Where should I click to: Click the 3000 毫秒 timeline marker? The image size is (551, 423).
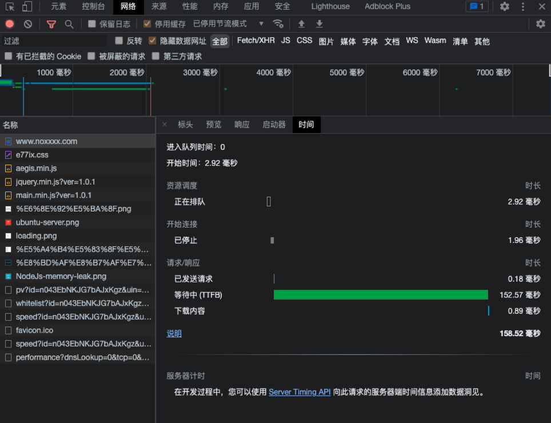pos(200,73)
